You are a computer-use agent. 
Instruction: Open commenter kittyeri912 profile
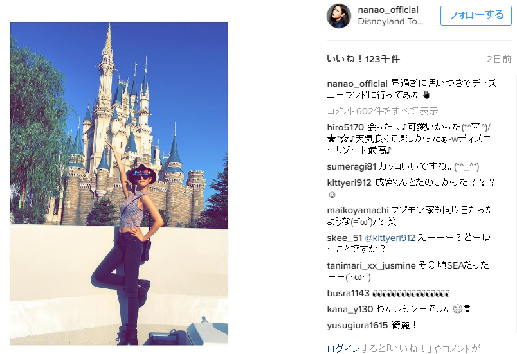click(x=349, y=182)
